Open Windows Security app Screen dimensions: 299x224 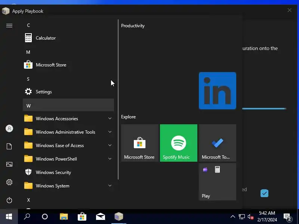pyautogui.click(x=68, y=172)
